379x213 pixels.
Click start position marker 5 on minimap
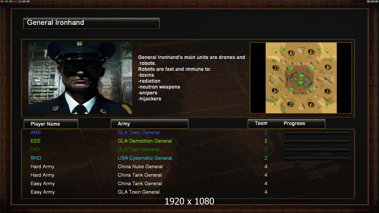tap(311, 51)
